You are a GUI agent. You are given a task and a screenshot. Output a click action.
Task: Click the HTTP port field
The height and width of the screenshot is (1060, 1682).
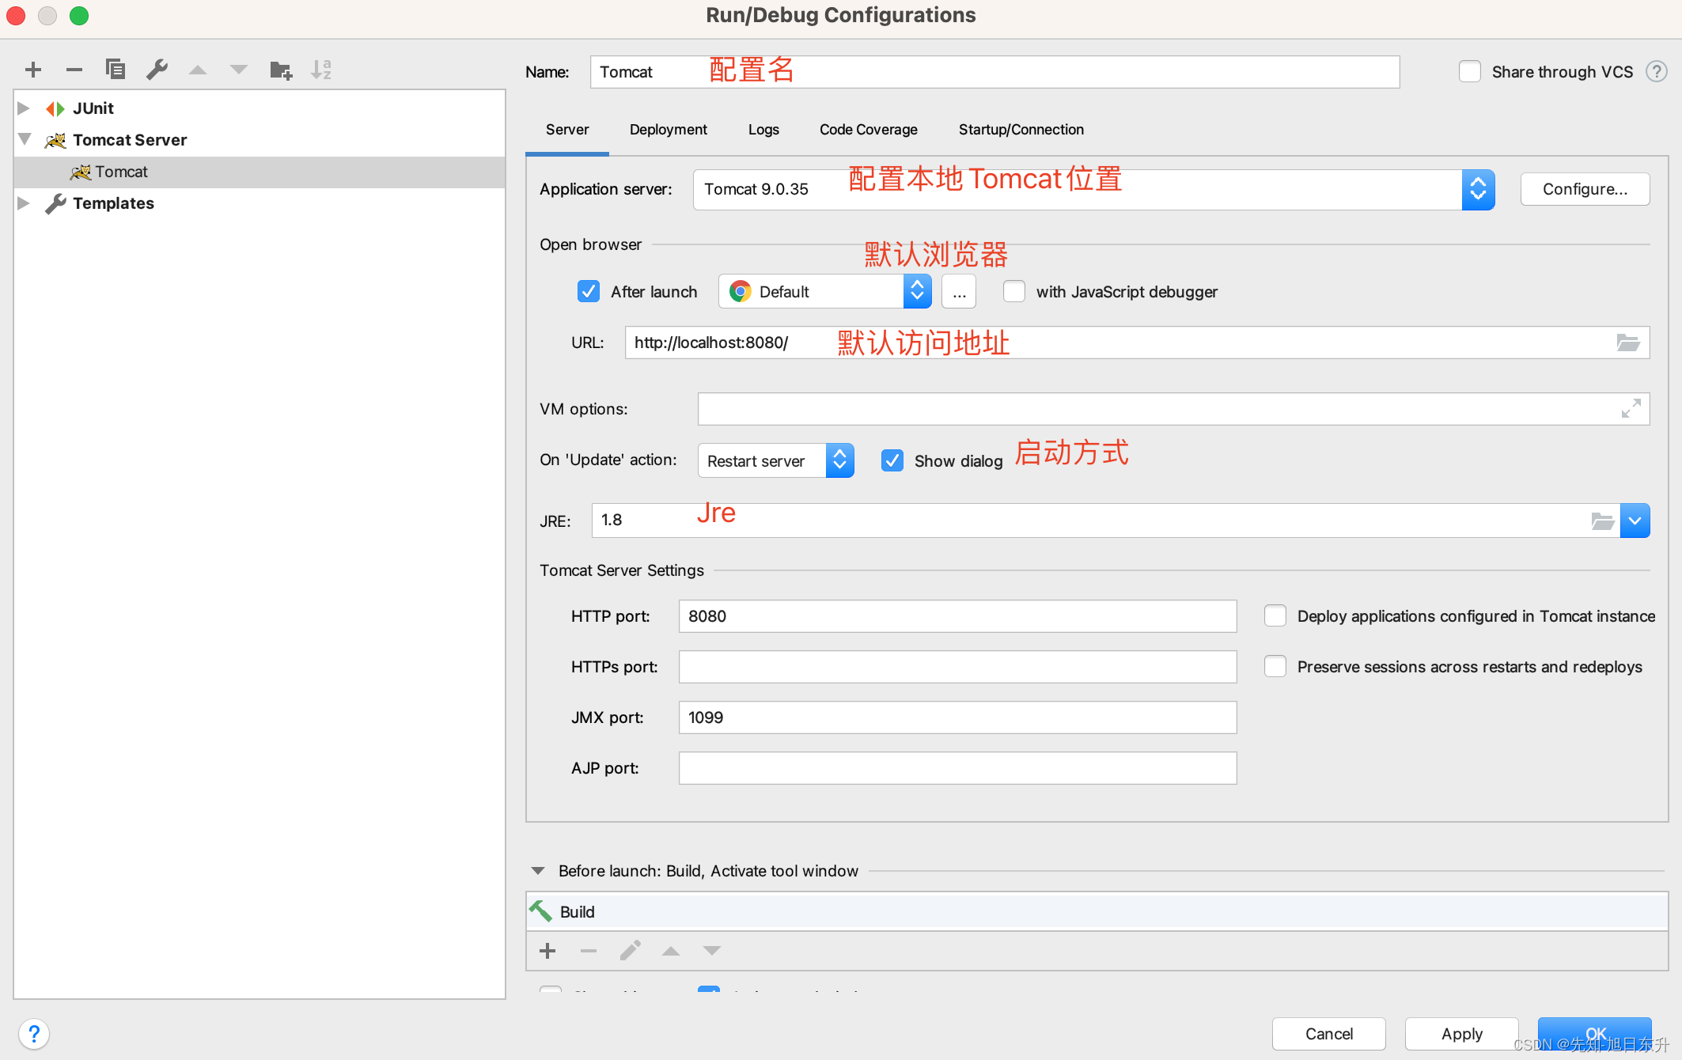[957, 616]
